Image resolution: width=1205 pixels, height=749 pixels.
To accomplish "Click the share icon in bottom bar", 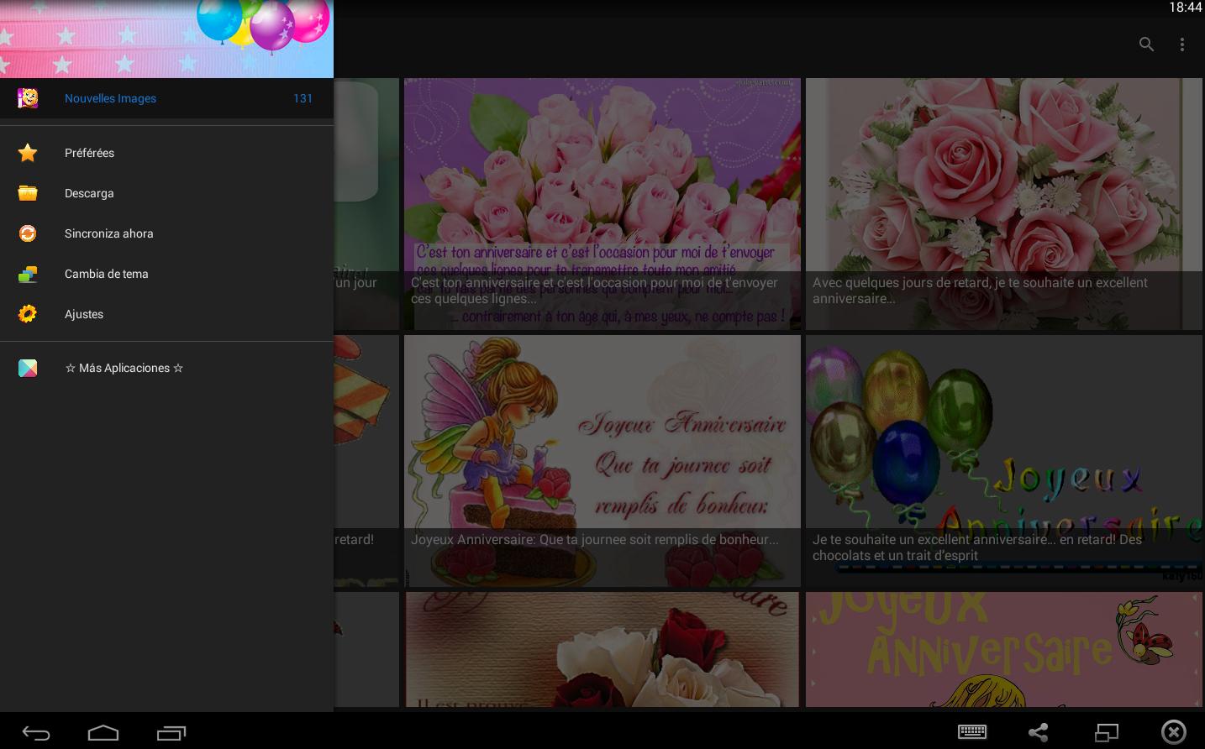I will tap(1039, 731).
